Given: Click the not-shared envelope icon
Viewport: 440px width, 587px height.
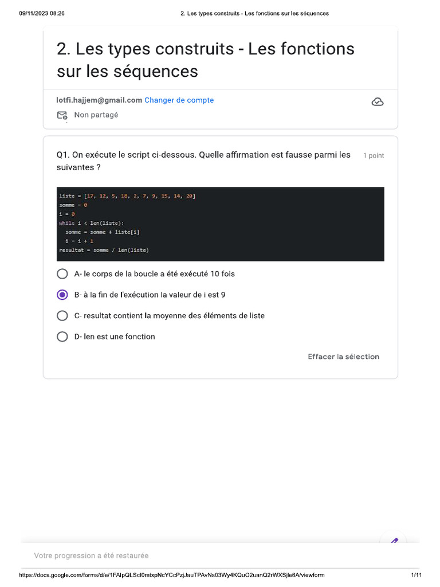Looking at the screenshot, I should coord(62,115).
